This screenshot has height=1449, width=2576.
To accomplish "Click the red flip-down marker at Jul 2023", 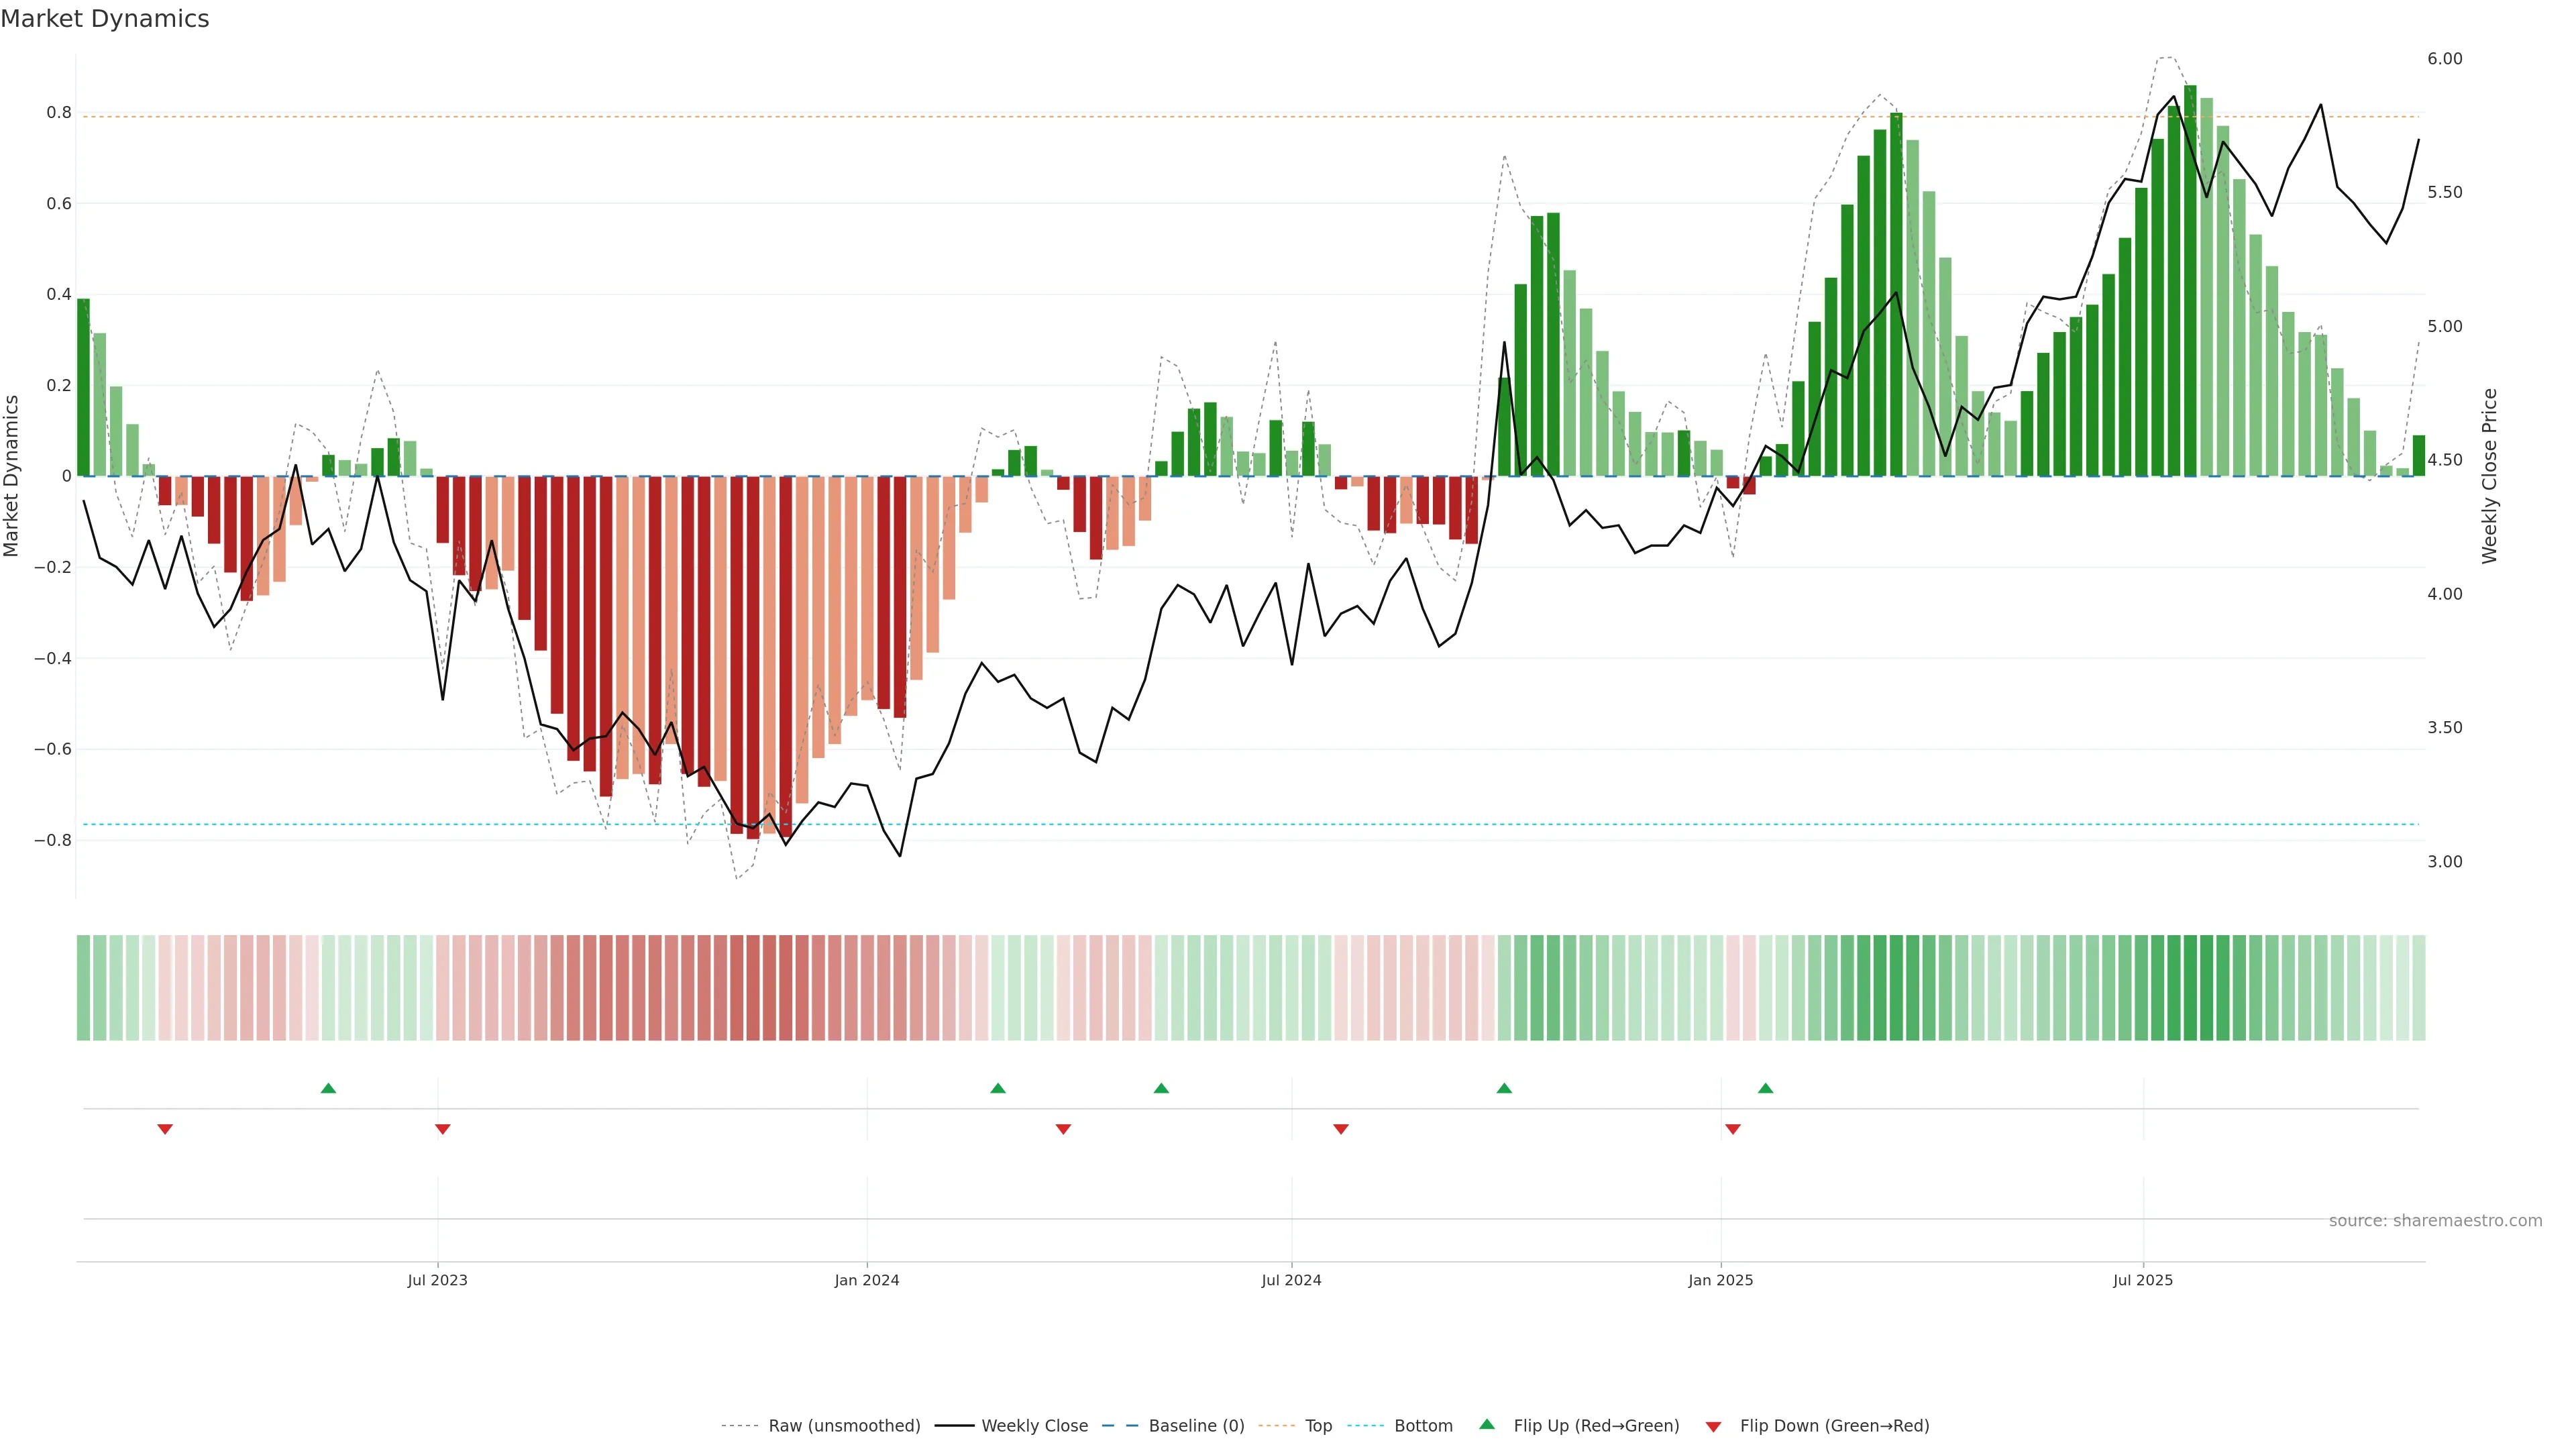I will (x=443, y=1129).
